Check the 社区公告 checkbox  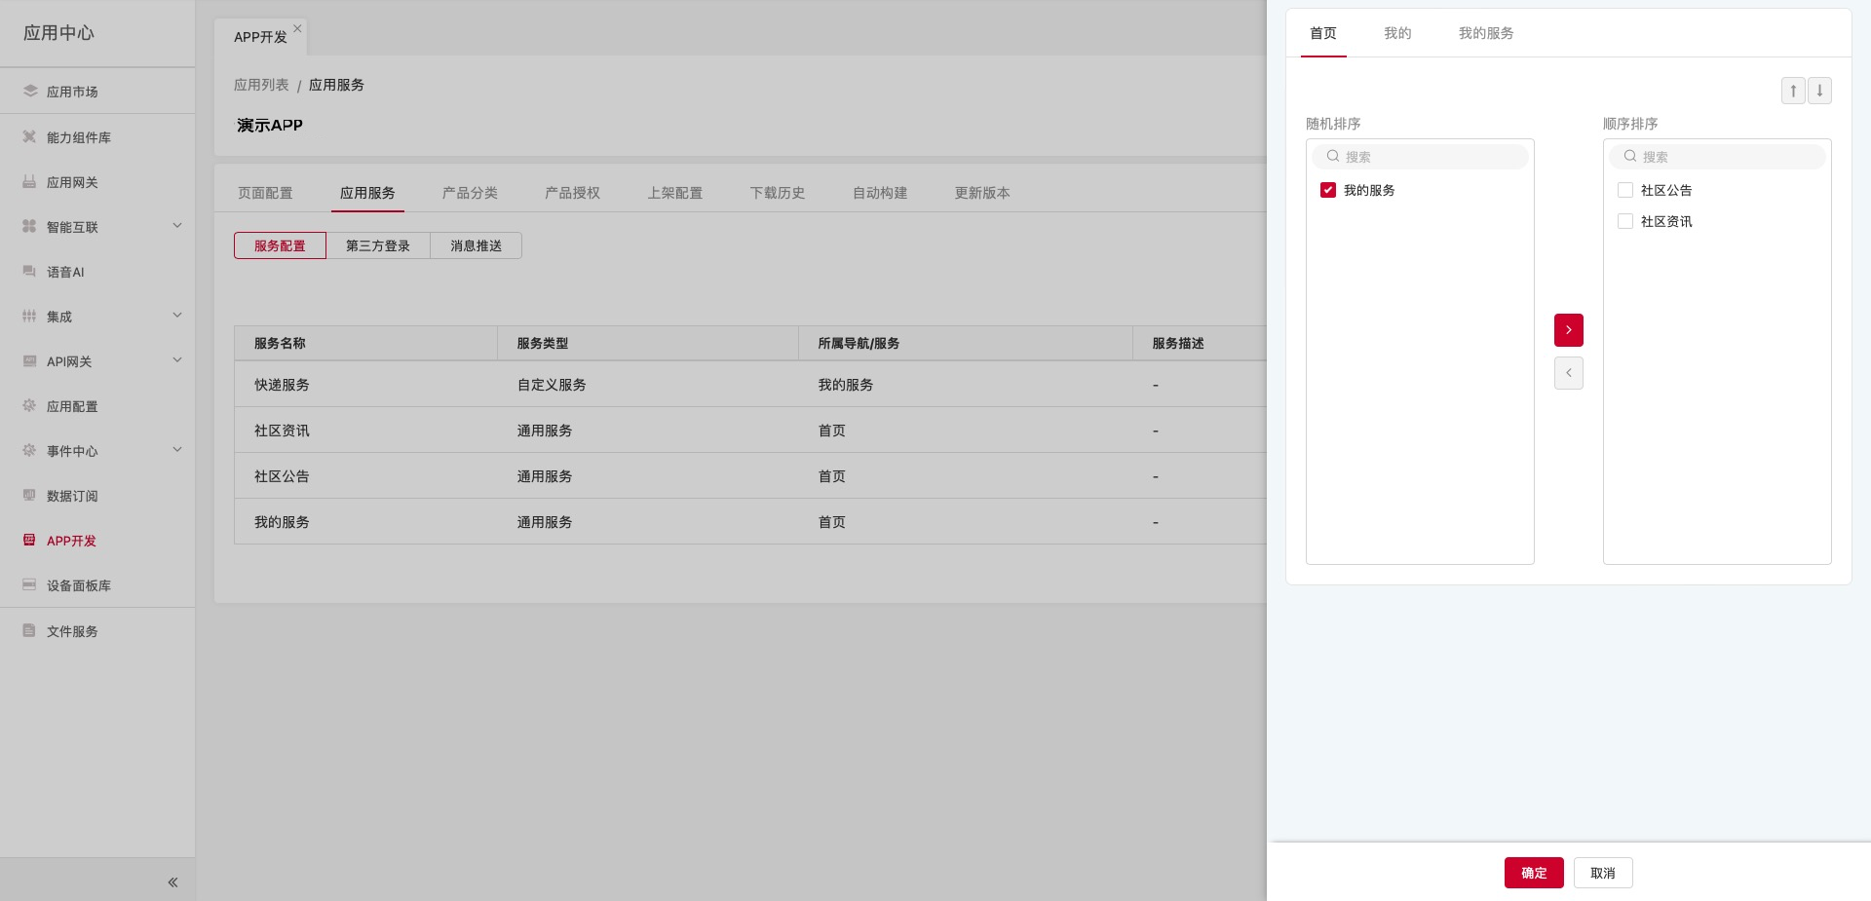click(x=1624, y=190)
